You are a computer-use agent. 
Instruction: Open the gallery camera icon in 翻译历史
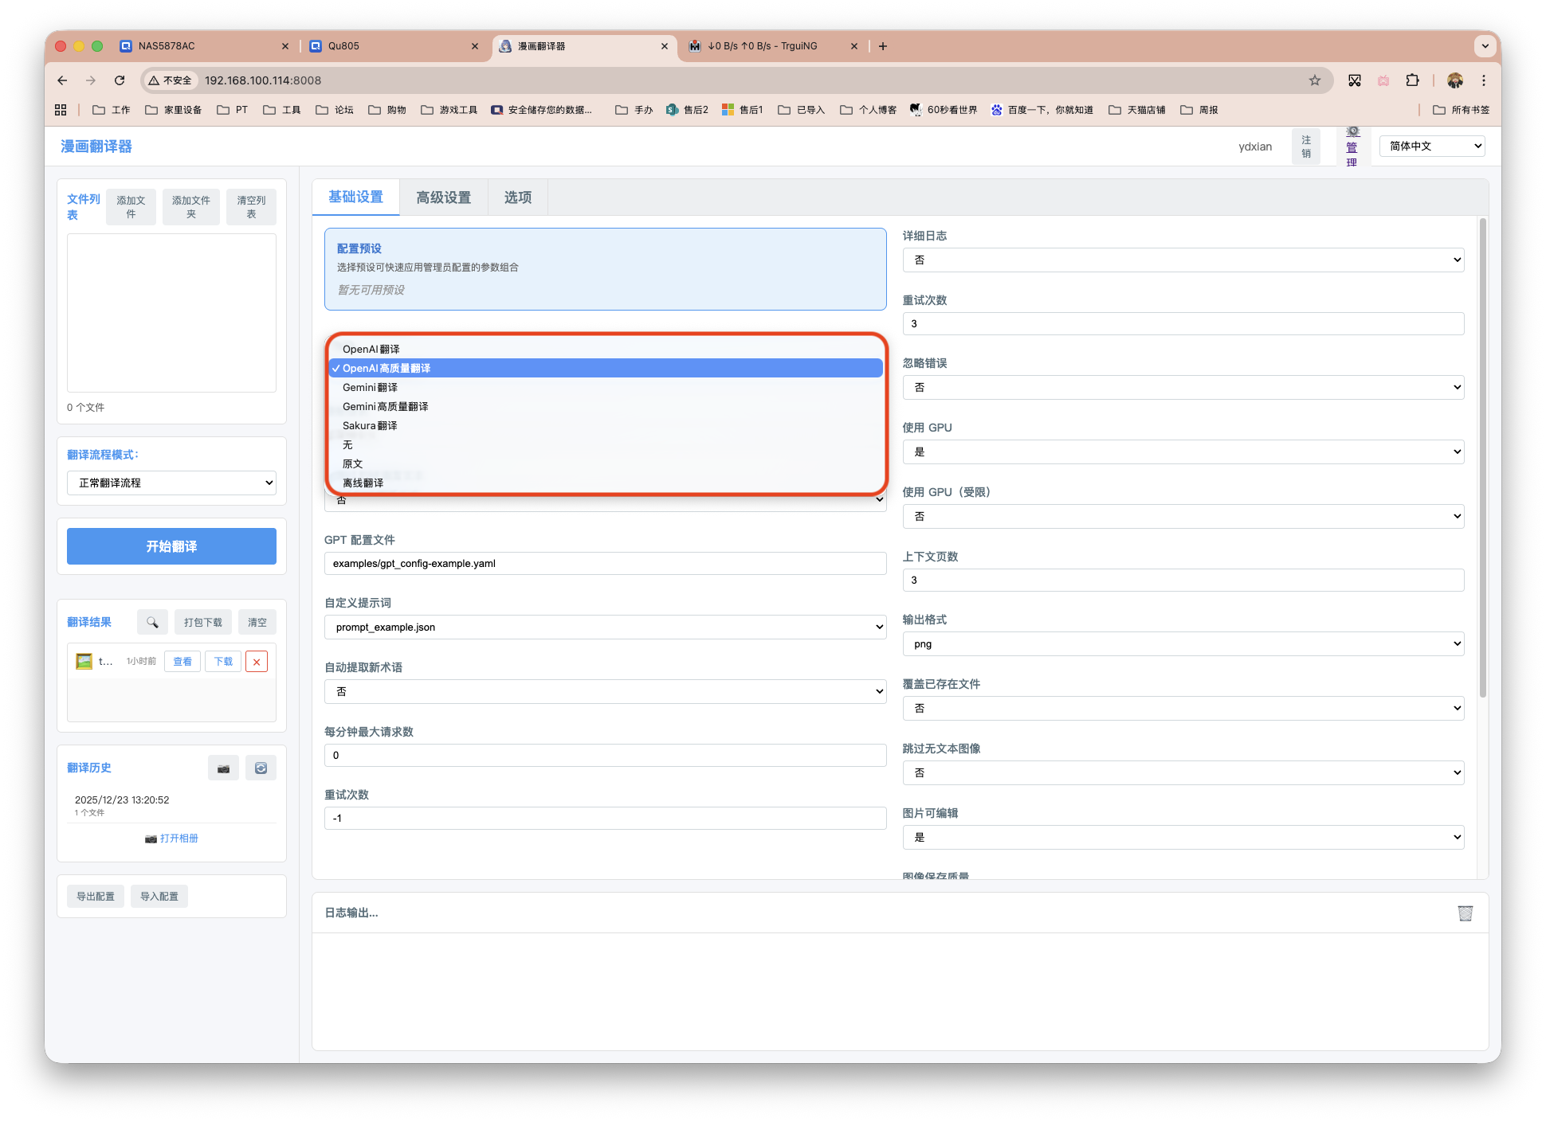point(223,768)
